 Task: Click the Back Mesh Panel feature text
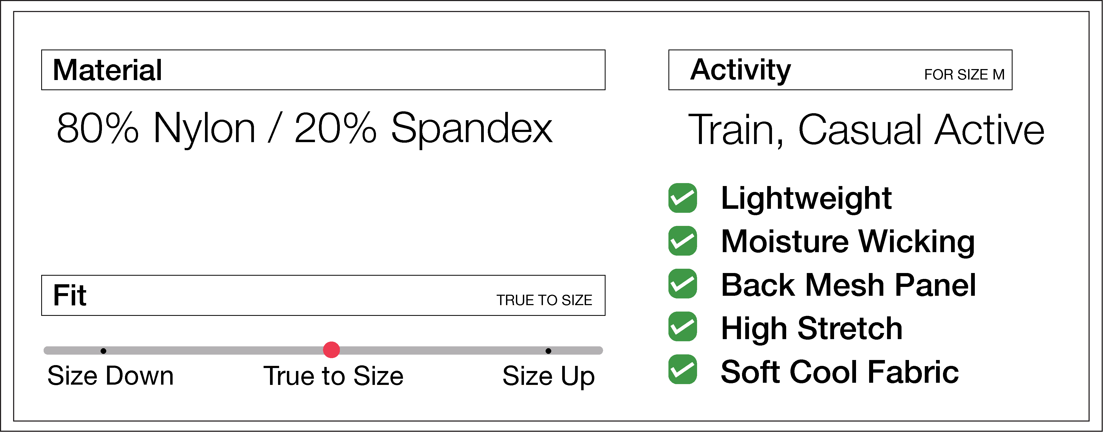pyautogui.click(x=848, y=285)
